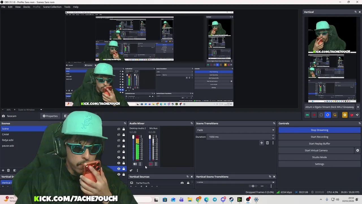
Task: Open the View menu
Action: 18,7
